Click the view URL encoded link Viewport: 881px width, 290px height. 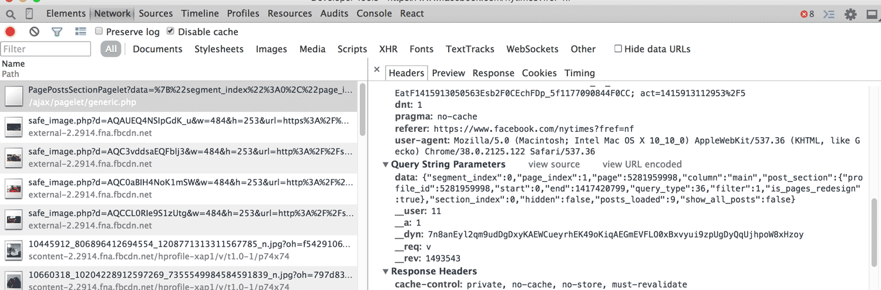[x=642, y=165]
